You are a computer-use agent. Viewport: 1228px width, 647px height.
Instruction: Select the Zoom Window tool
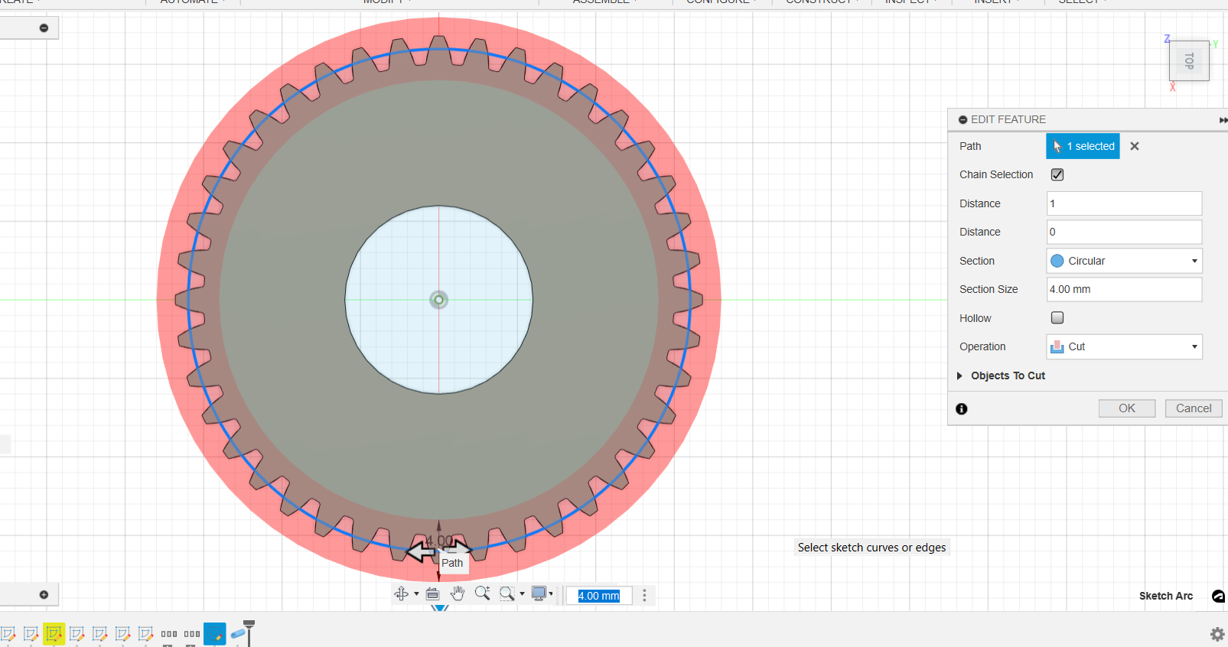click(x=507, y=594)
